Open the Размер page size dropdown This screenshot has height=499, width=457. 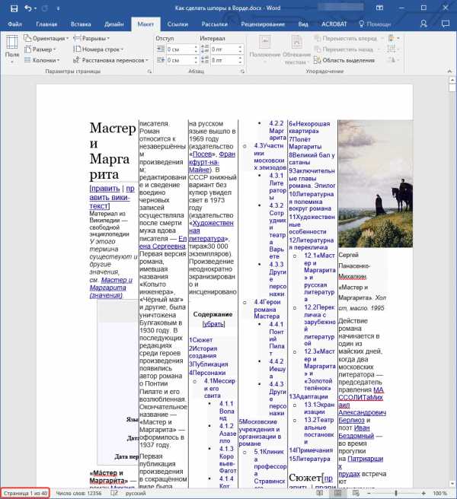click(x=40, y=49)
